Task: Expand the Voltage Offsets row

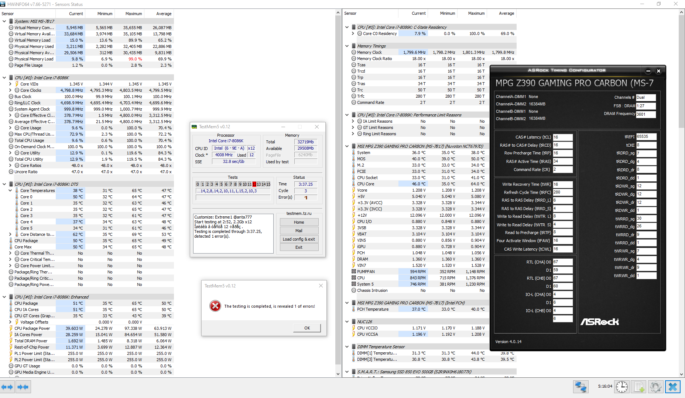Action: coord(10,322)
